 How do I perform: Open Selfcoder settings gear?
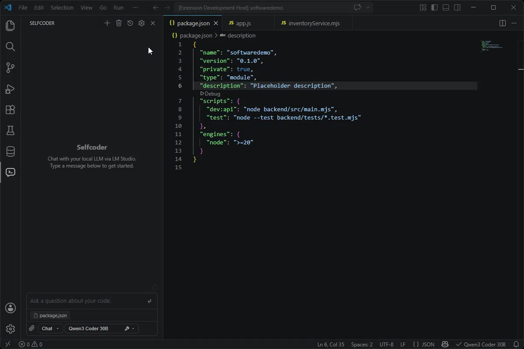click(141, 23)
